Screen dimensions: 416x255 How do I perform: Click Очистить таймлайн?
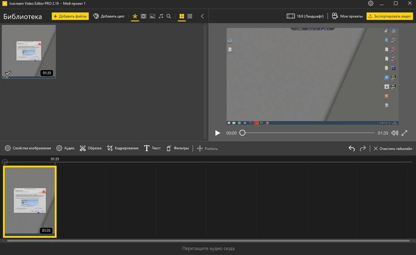tap(393, 149)
